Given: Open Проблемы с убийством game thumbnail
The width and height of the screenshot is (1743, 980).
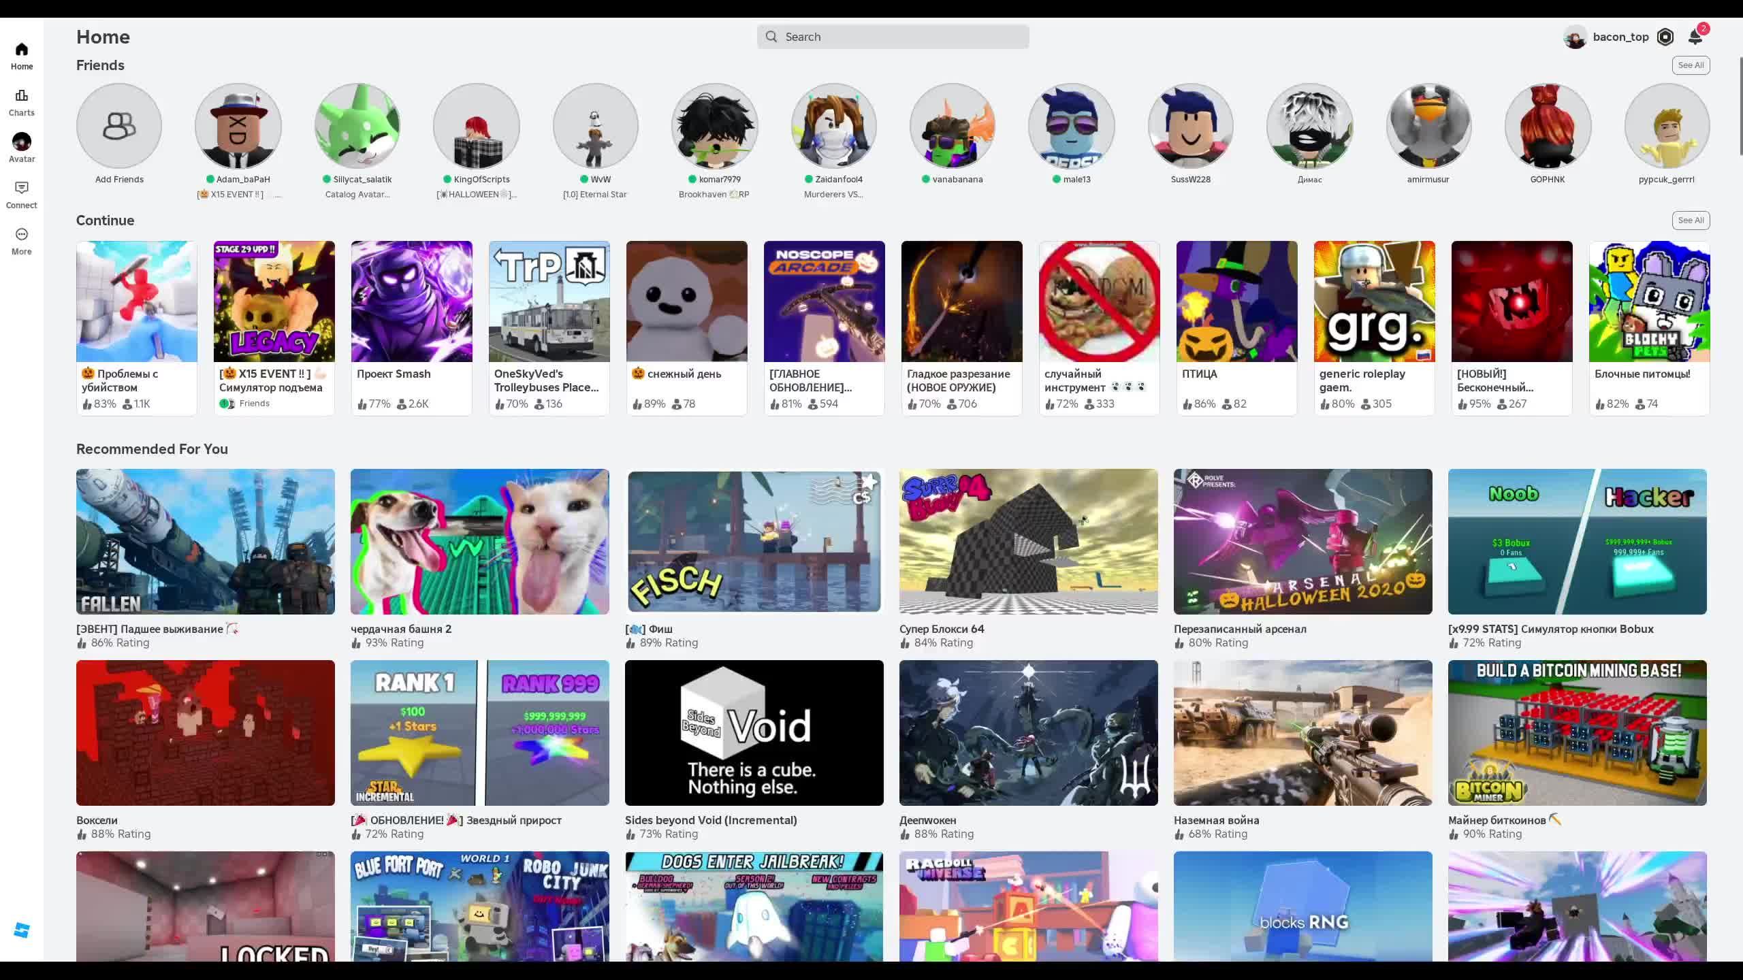Looking at the screenshot, I should pyautogui.click(x=137, y=301).
